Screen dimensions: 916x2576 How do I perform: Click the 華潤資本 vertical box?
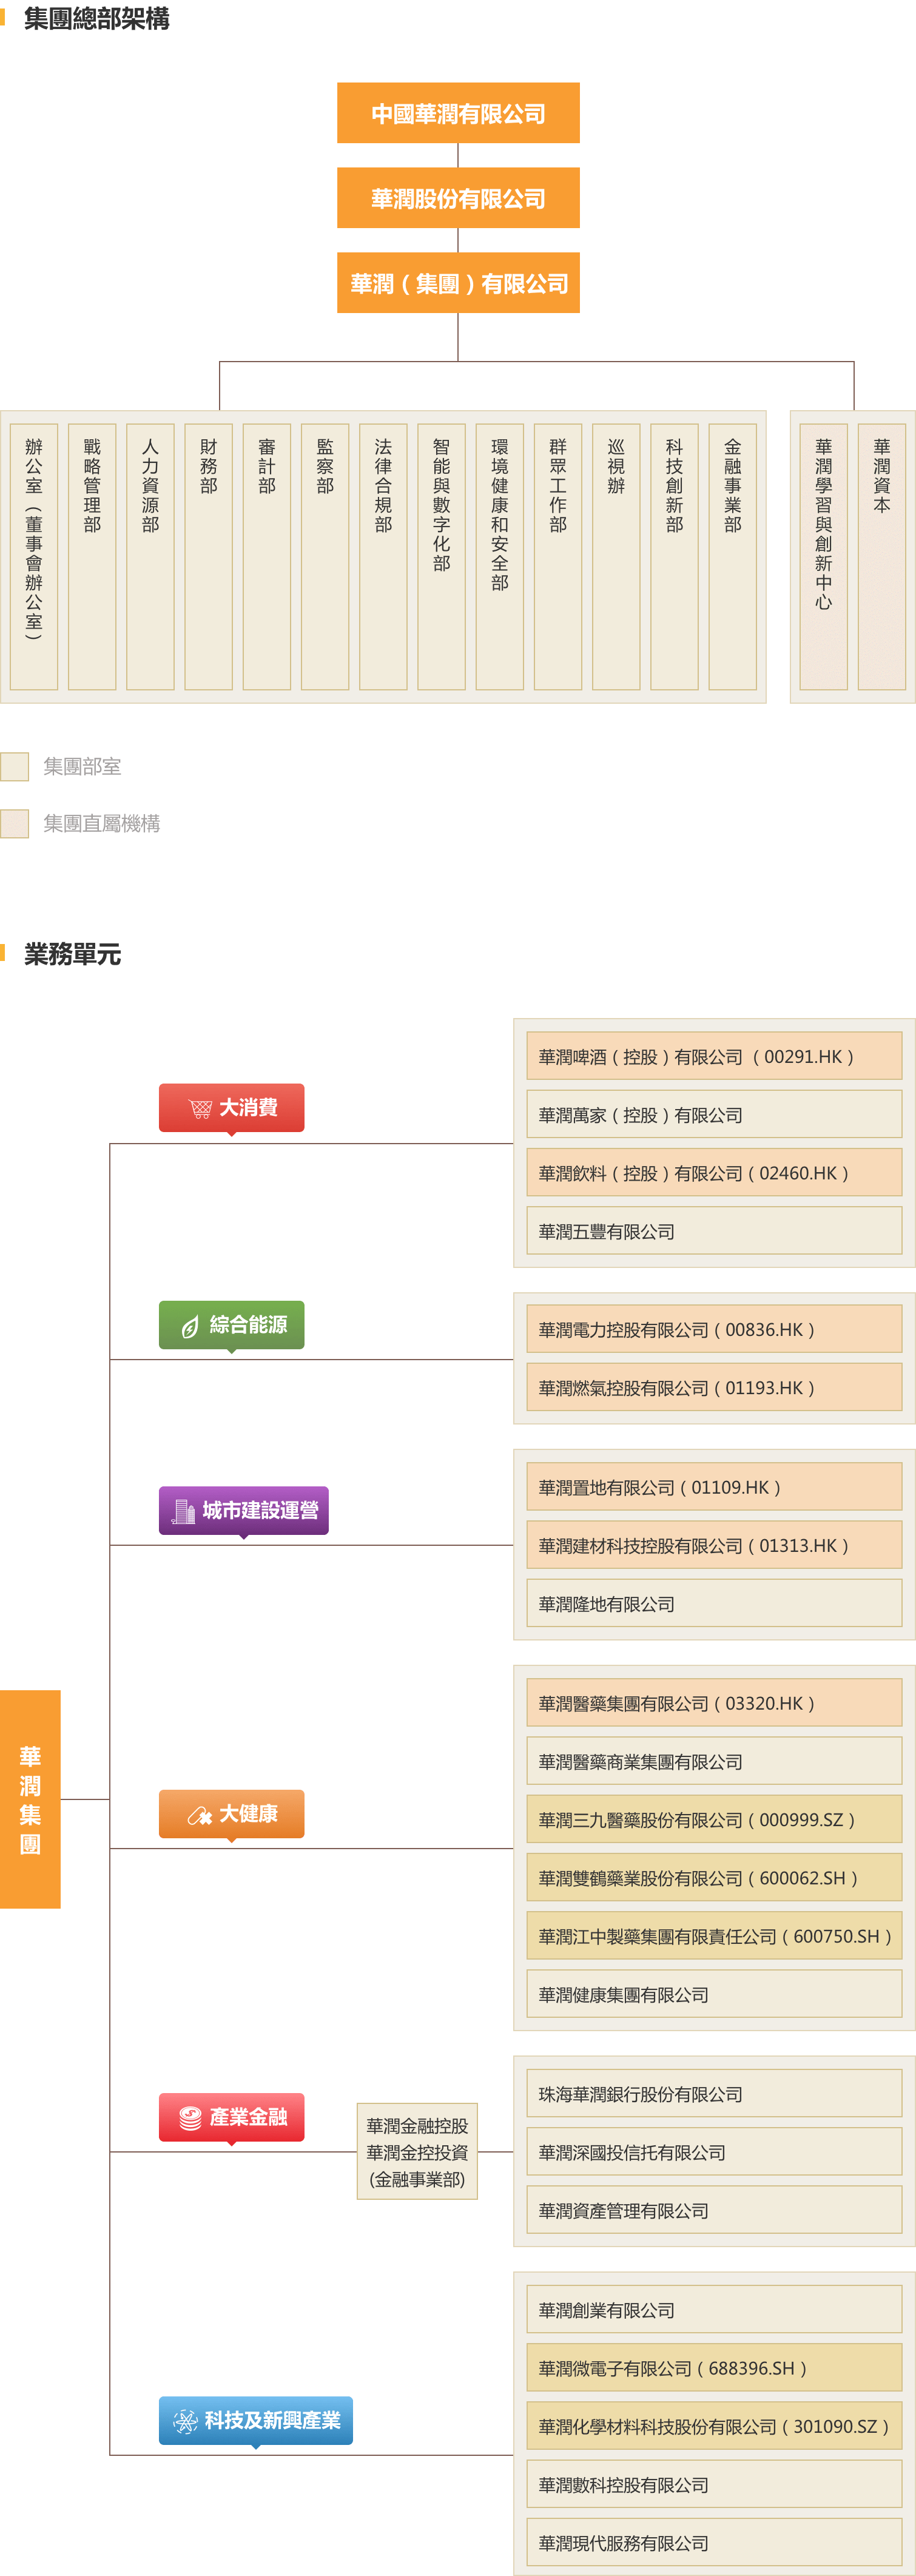(881, 556)
